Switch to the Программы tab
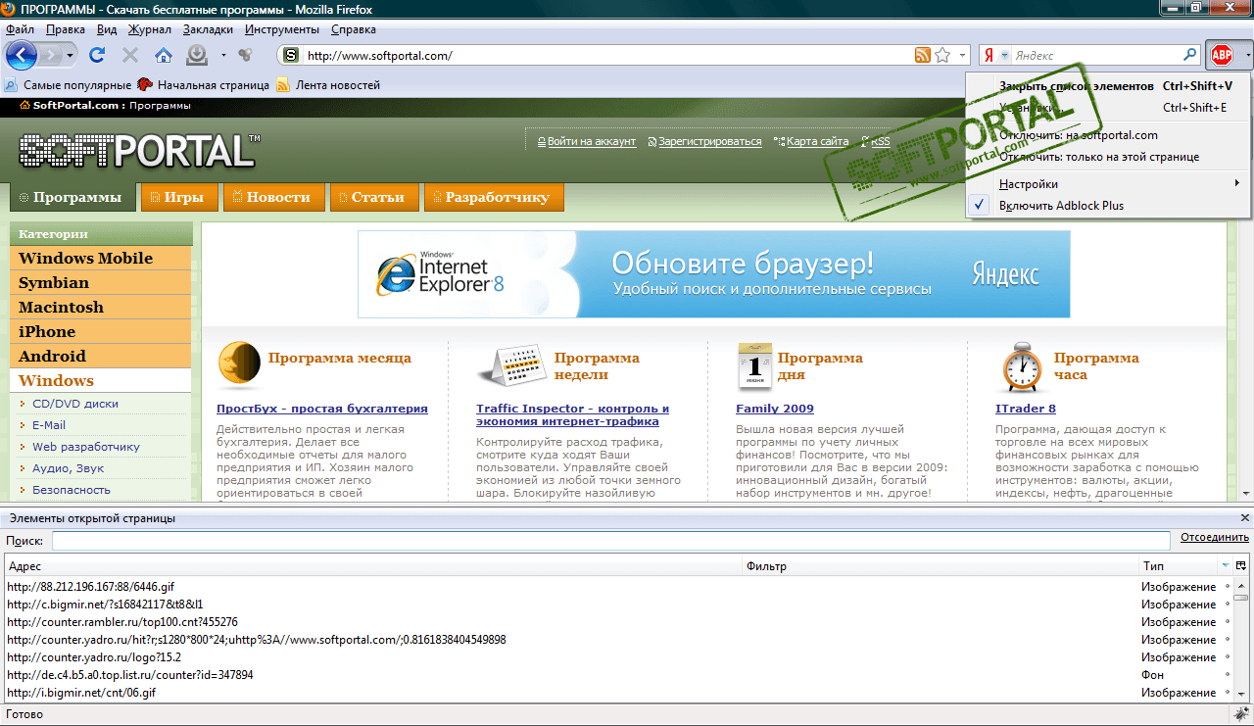The image size is (1254, 726). point(72,197)
